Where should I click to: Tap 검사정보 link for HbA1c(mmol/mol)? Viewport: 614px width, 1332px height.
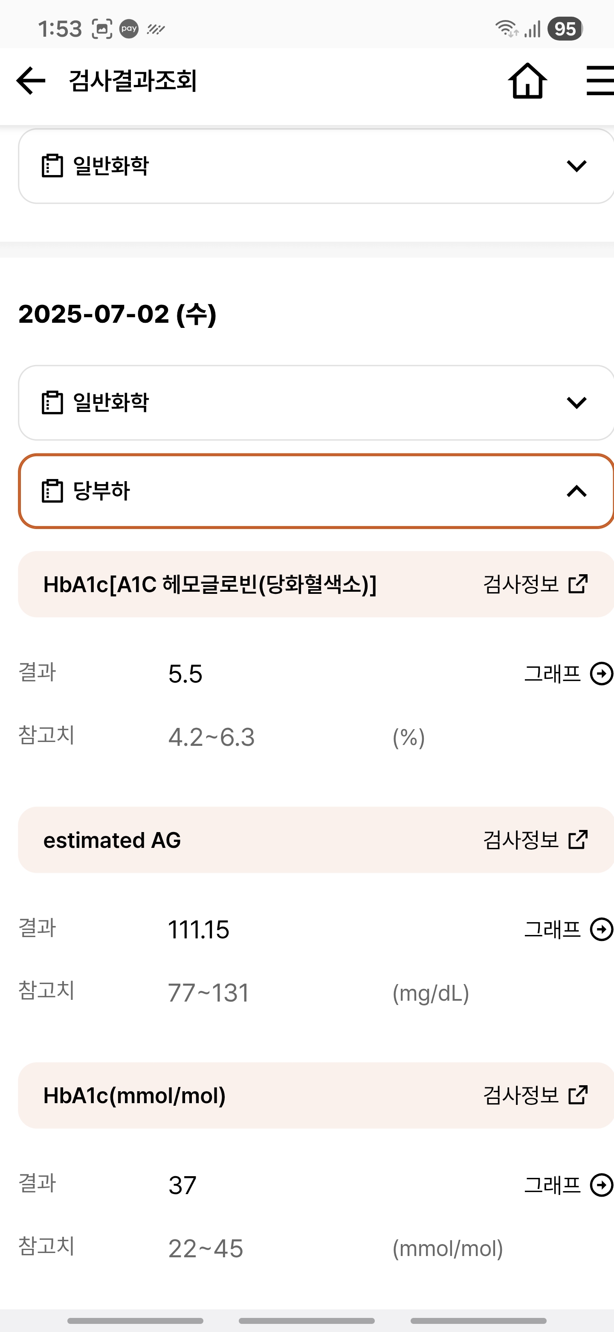click(x=521, y=1095)
